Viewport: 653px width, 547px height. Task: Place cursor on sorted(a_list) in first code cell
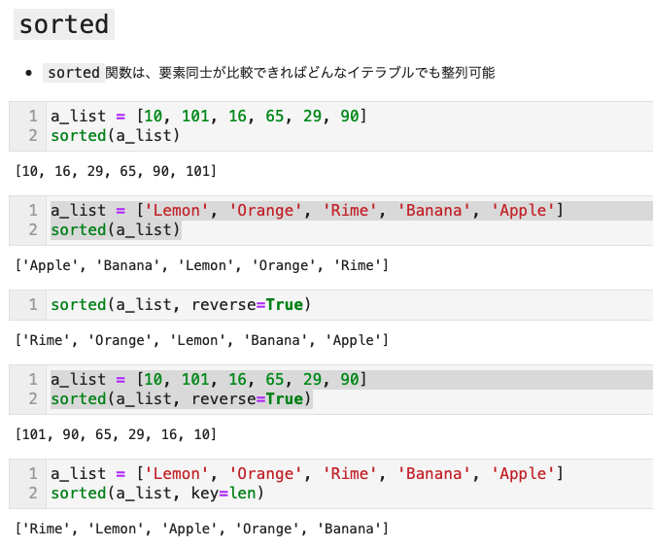(116, 136)
